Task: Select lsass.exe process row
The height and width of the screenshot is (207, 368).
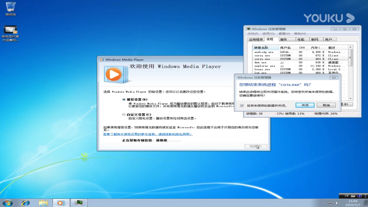Action: coord(300,69)
